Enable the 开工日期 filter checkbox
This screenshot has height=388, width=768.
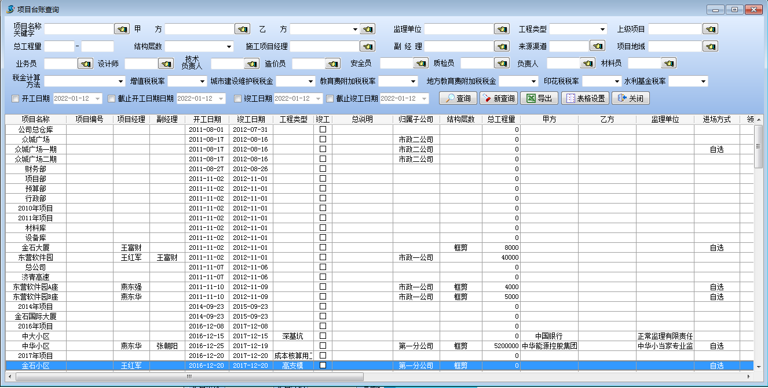point(16,99)
